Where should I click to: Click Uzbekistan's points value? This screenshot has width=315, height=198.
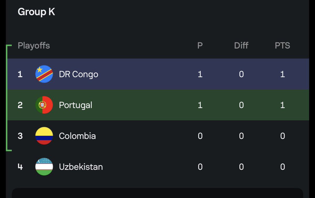282,167
